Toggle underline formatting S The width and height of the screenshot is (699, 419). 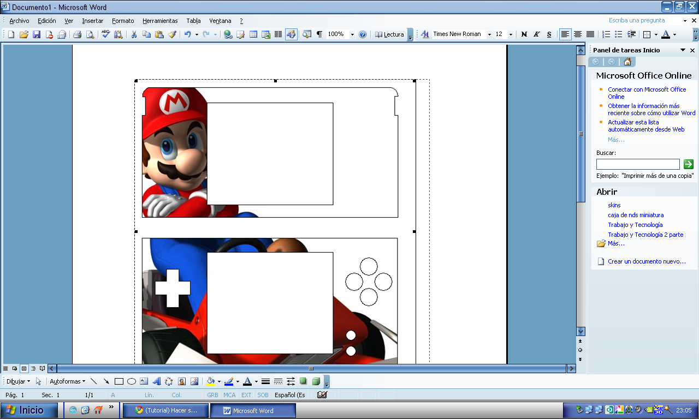549,34
